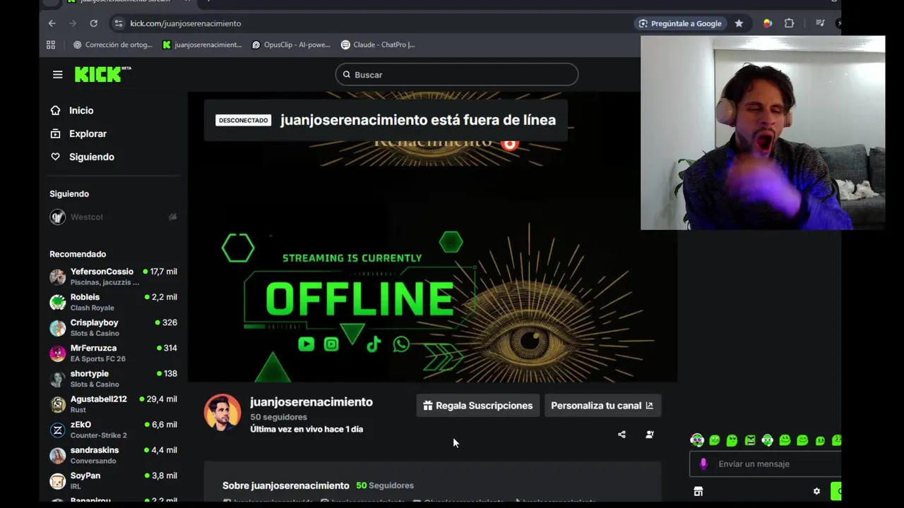Click the kick.com address bar URL

(186, 23)
